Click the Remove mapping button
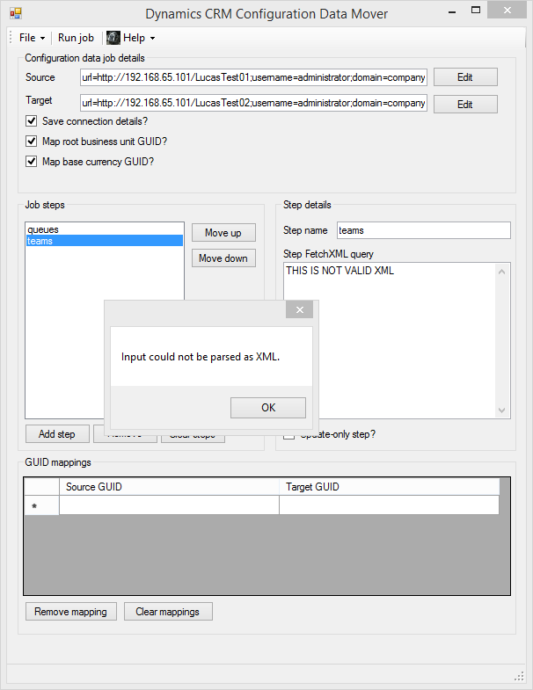The height and width of the screenshot is (690, 533). 71,612
